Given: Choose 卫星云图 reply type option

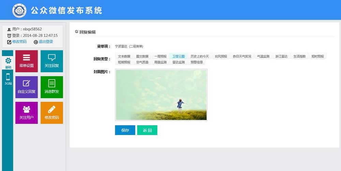Looking at the screenshot, I should [178, 56].
